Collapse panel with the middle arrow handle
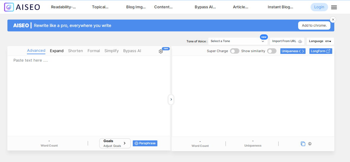The width and height of the screenshot is (350, 162). [x=171, y=100]
